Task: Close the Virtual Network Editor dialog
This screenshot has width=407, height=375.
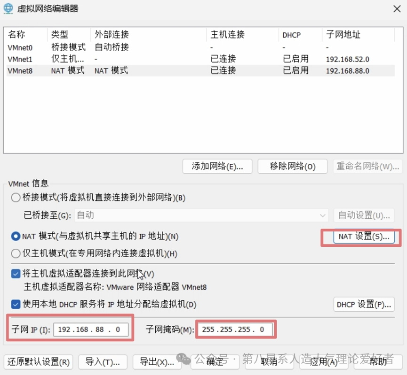Action: click(x=397, y=8)
